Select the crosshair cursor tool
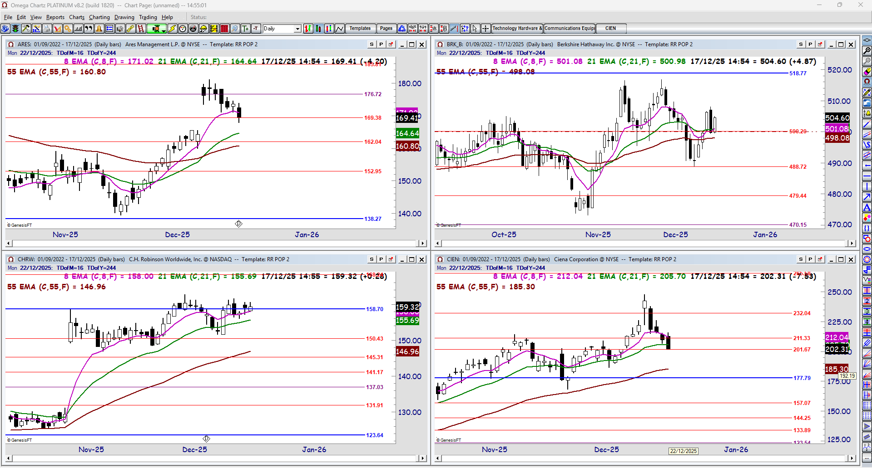 coord(486,29)
